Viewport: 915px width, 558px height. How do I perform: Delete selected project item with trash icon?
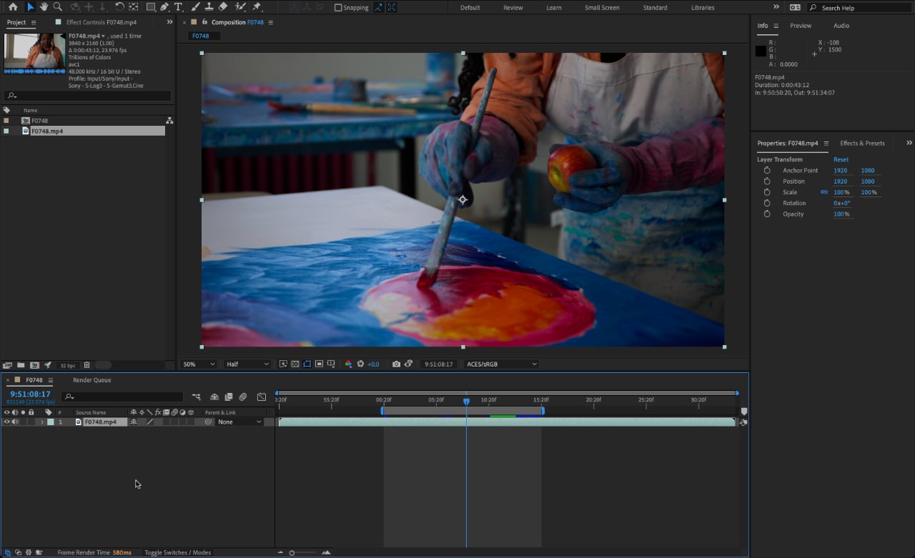click(86, 365)
